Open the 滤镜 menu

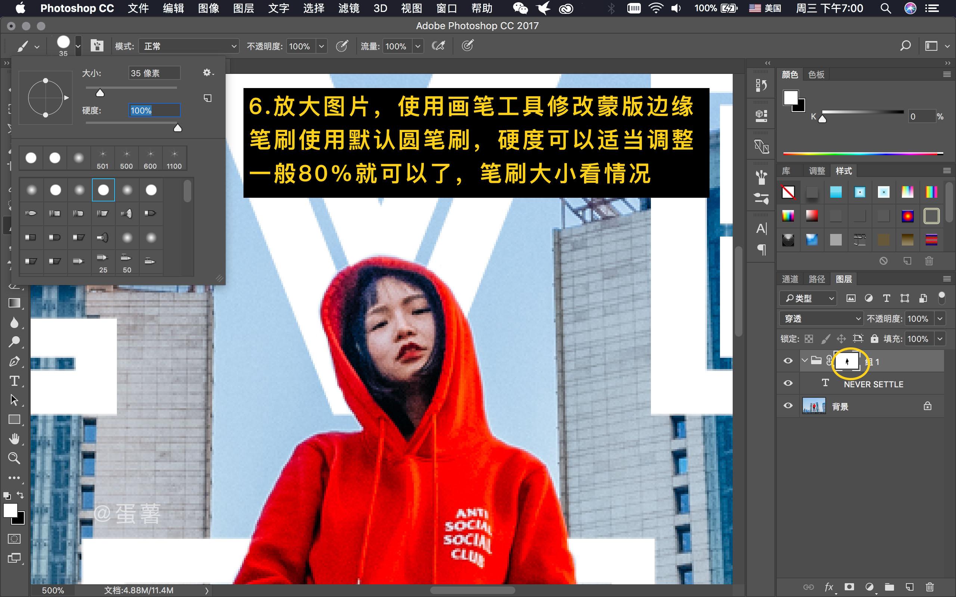tap(349, 8)
